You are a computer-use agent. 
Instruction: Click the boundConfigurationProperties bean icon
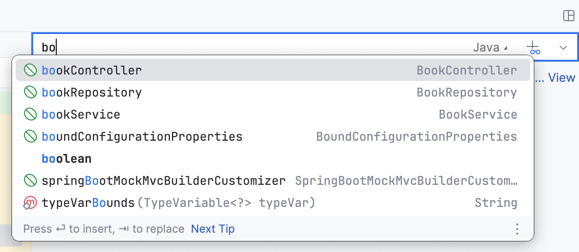tap(30, 137)
